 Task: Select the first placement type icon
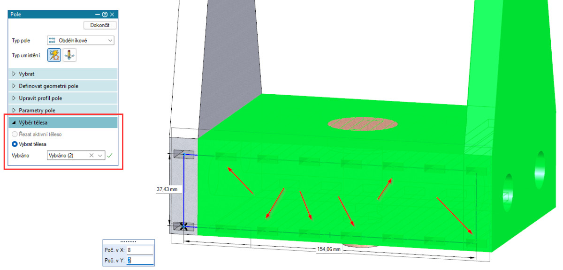pyautogui.click(x=53, y=55)
